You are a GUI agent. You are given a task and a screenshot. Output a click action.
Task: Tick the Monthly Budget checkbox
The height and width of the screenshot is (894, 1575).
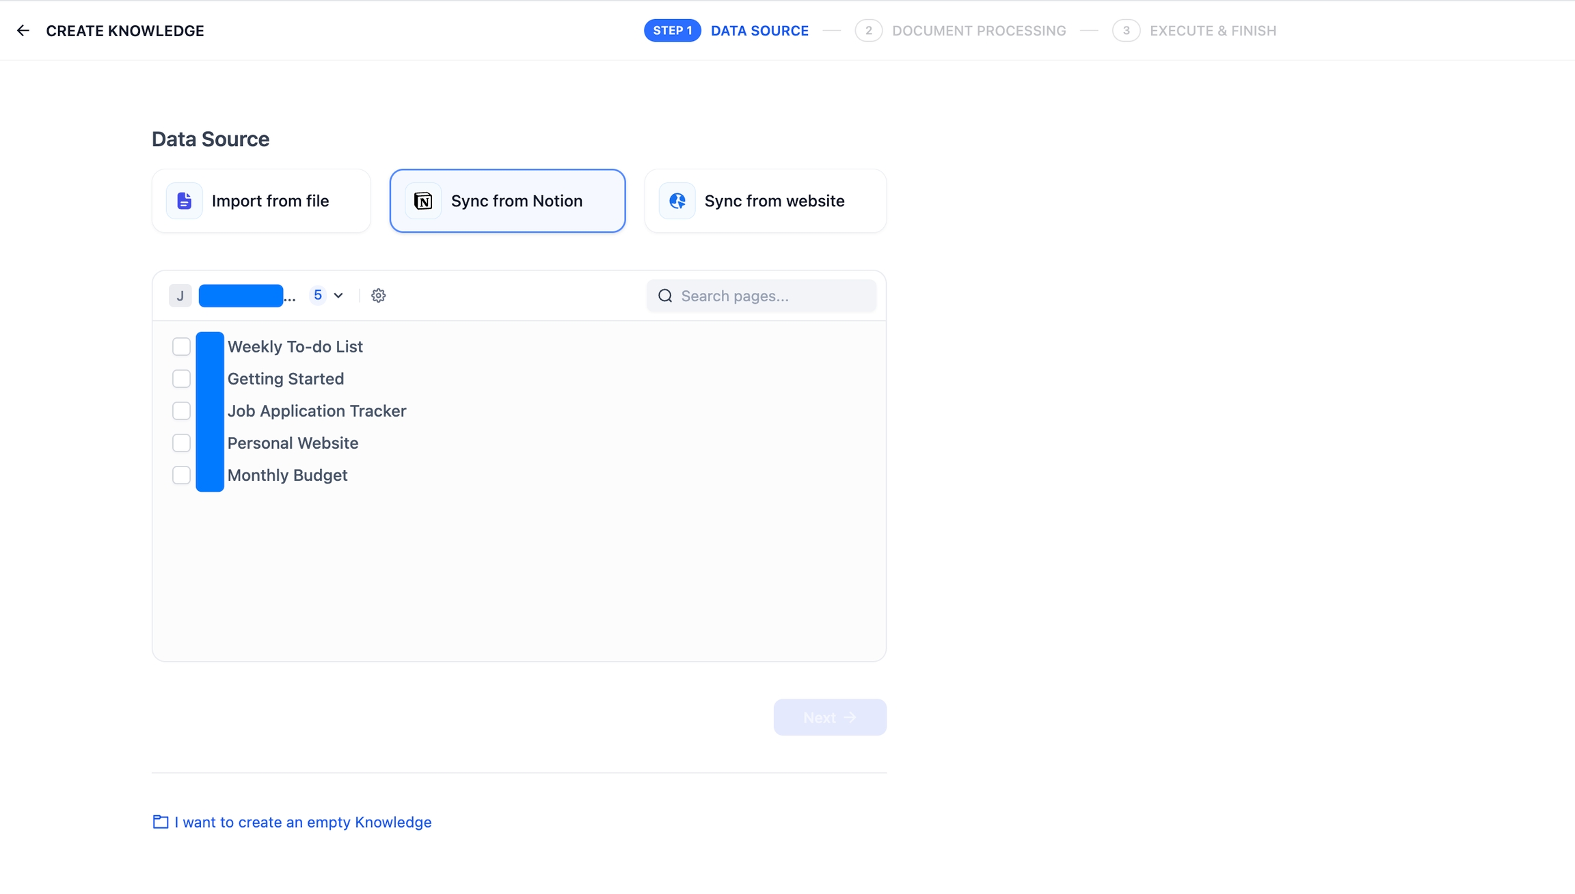click(181, 475)
